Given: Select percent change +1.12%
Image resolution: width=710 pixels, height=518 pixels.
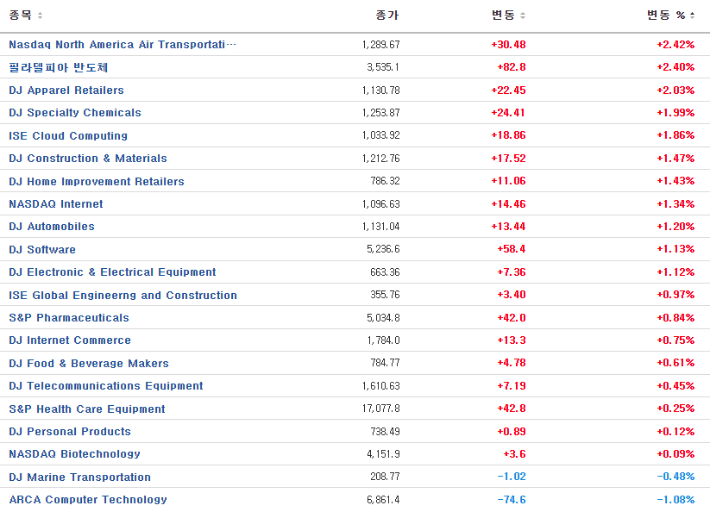Looking at the screenshot, I should (x=675, y=271).
